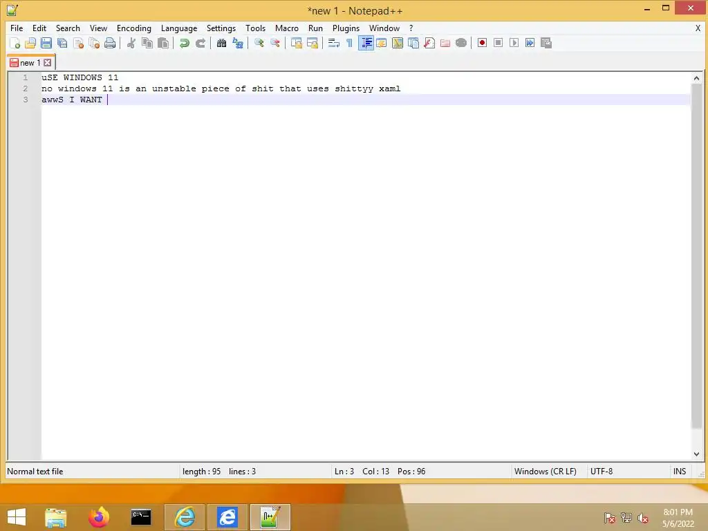Click 'Ln : 3 Col : 13' in the status bar
Screen dimensions: 708x531
pos(362,472)
